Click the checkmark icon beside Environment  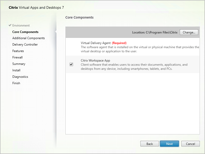(10, 25)
